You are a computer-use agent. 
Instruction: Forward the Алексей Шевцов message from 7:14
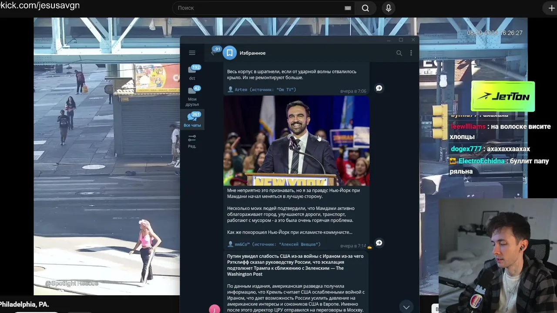379,243
